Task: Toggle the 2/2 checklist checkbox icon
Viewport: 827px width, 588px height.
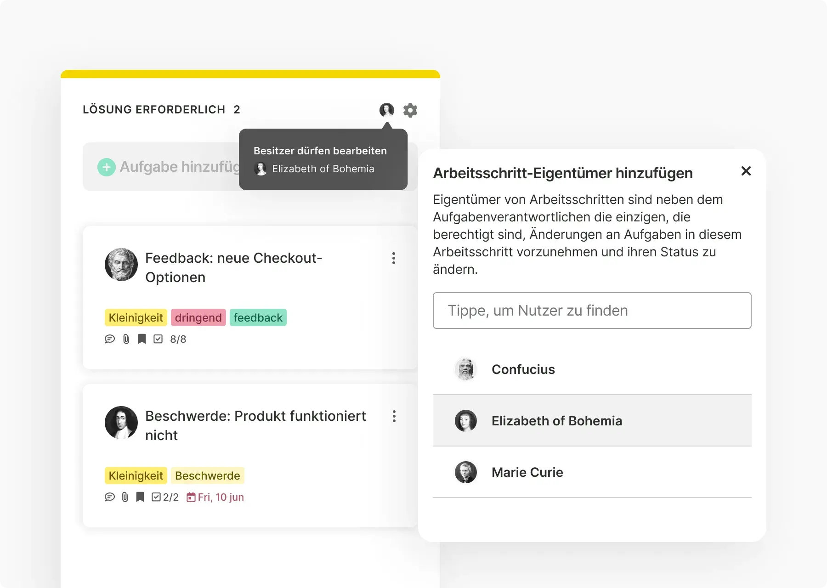Action: pos(156,497)
